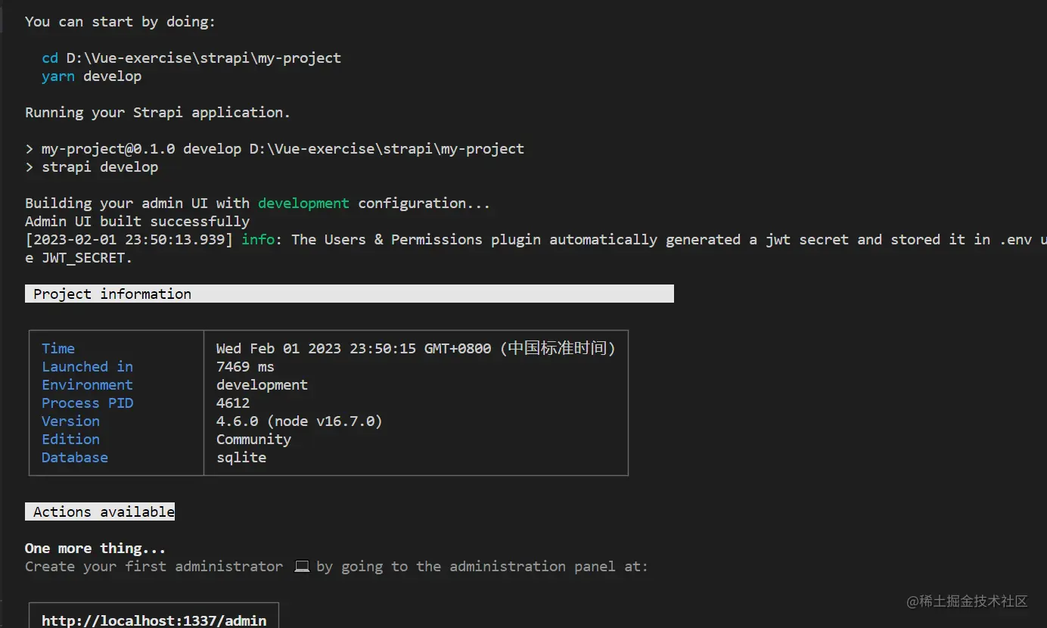Click the Project information header bar

click(349, 294)
